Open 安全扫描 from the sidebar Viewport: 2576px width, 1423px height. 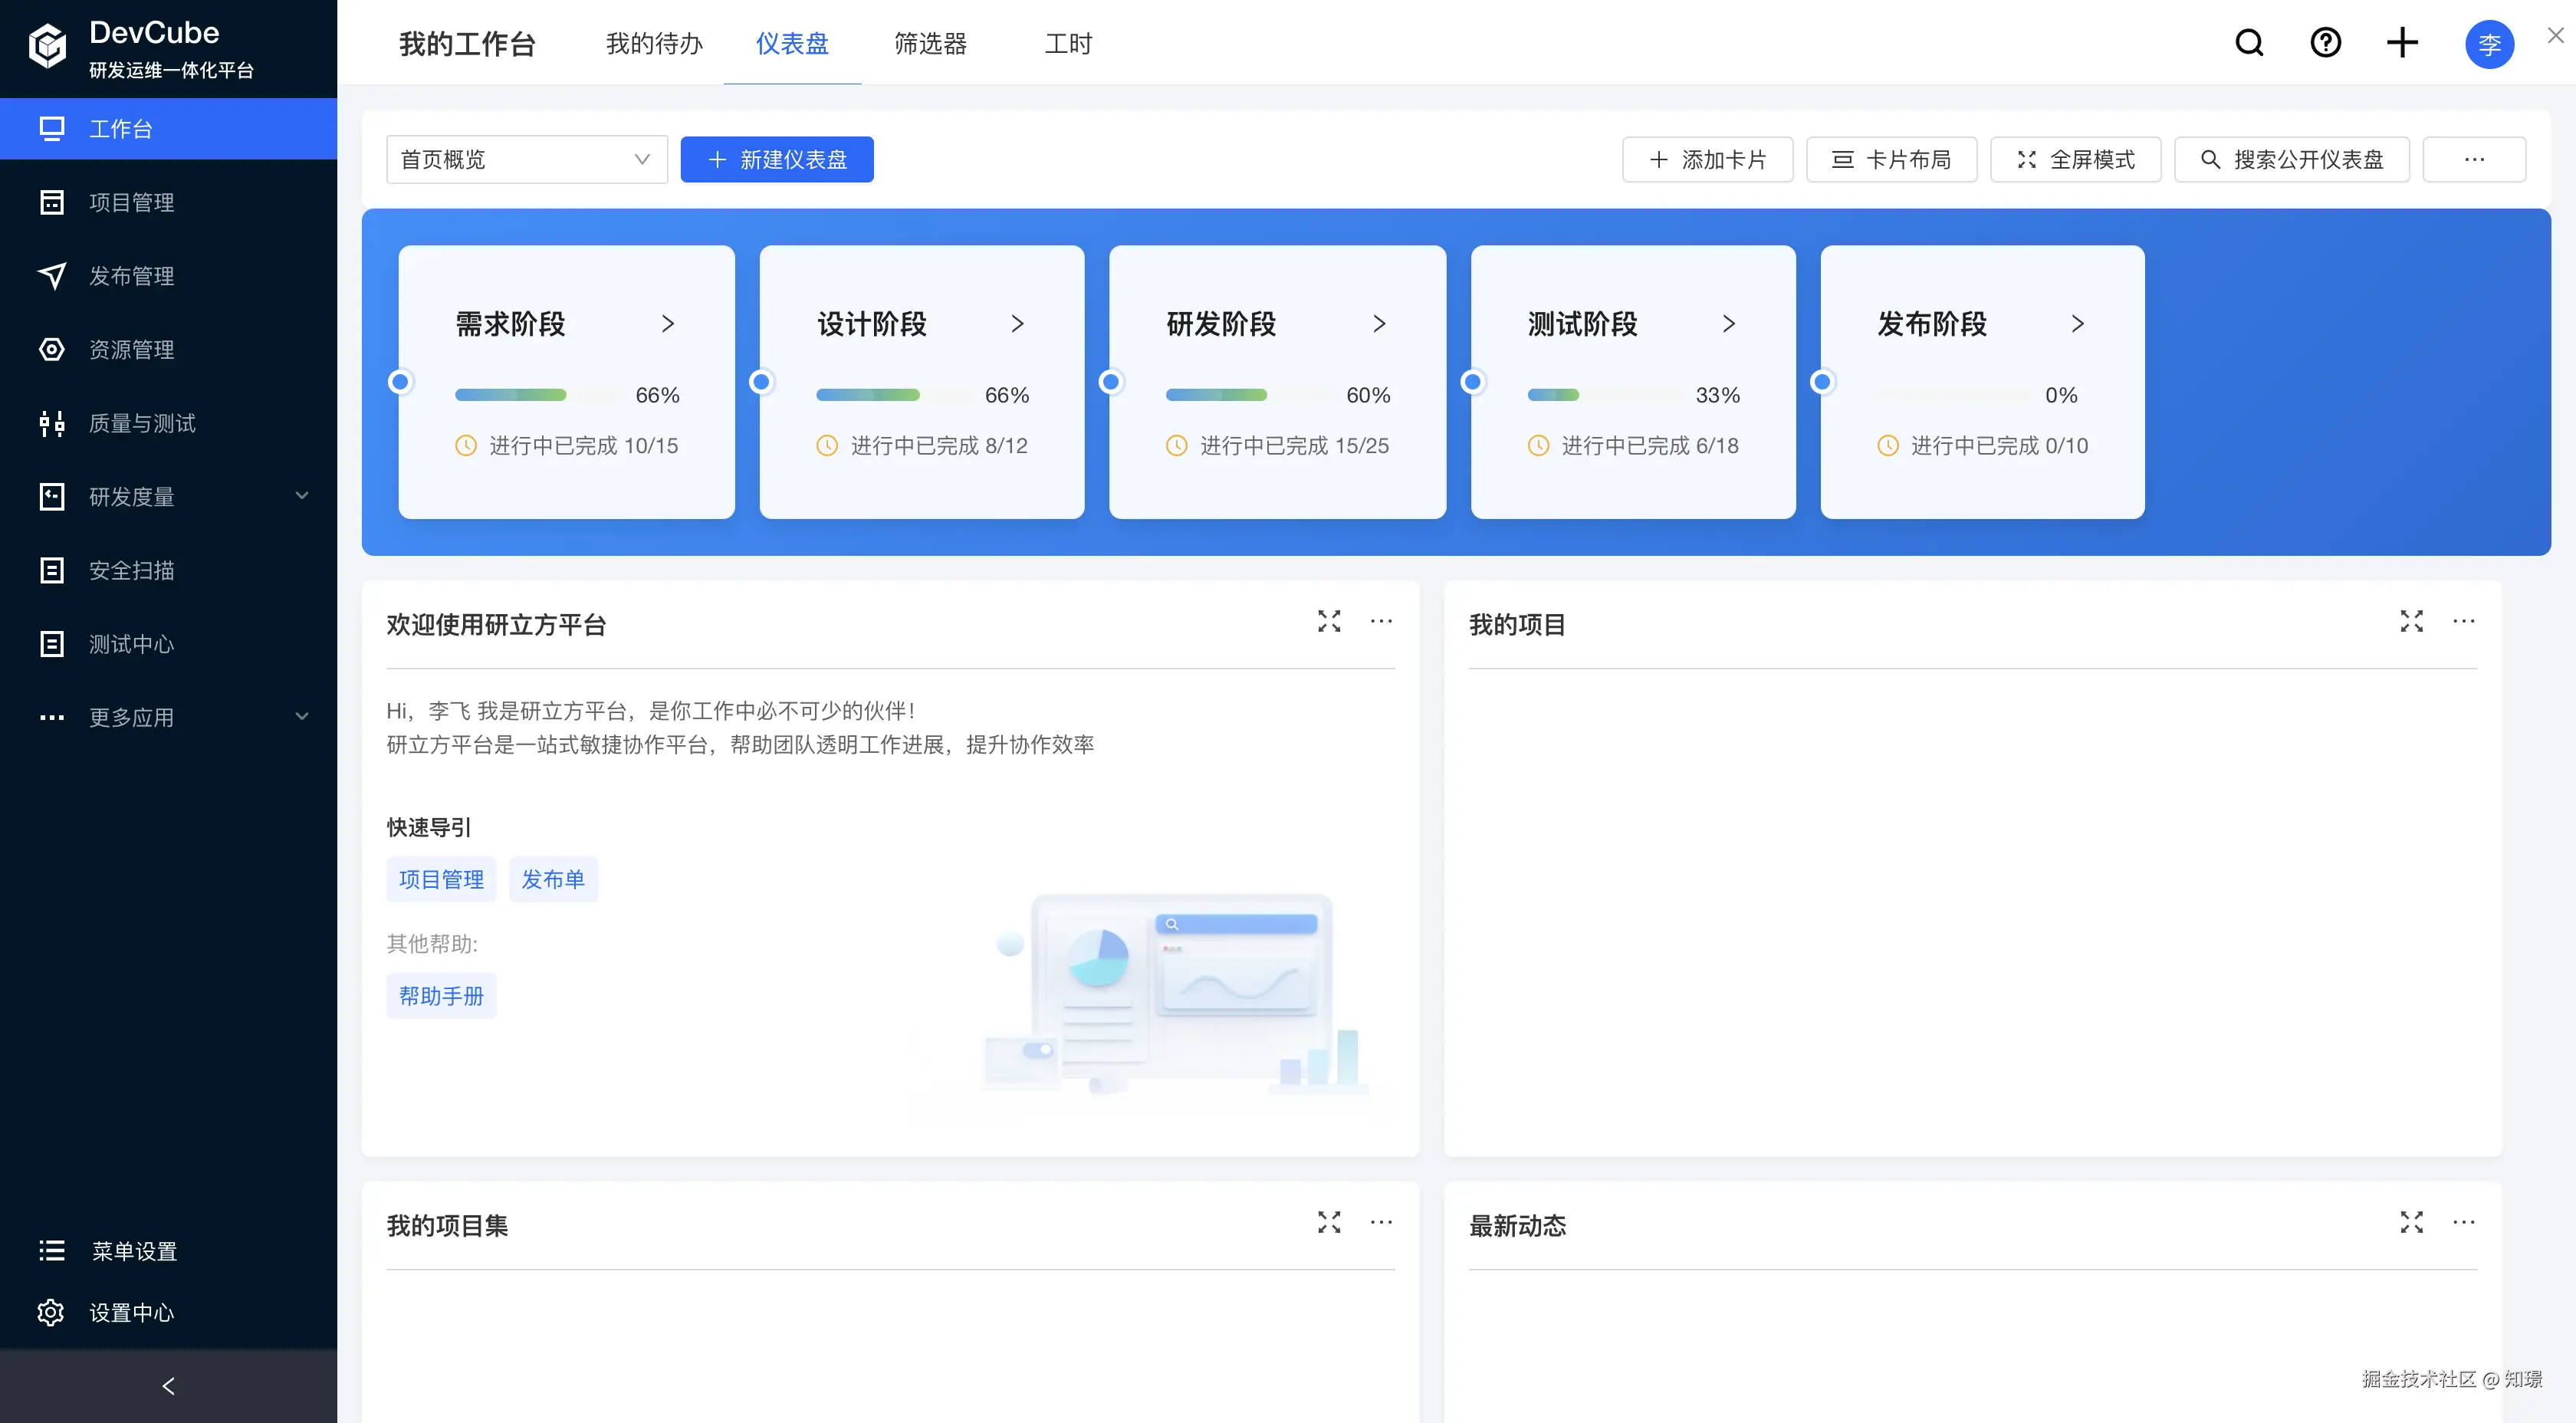click(133, 570)
